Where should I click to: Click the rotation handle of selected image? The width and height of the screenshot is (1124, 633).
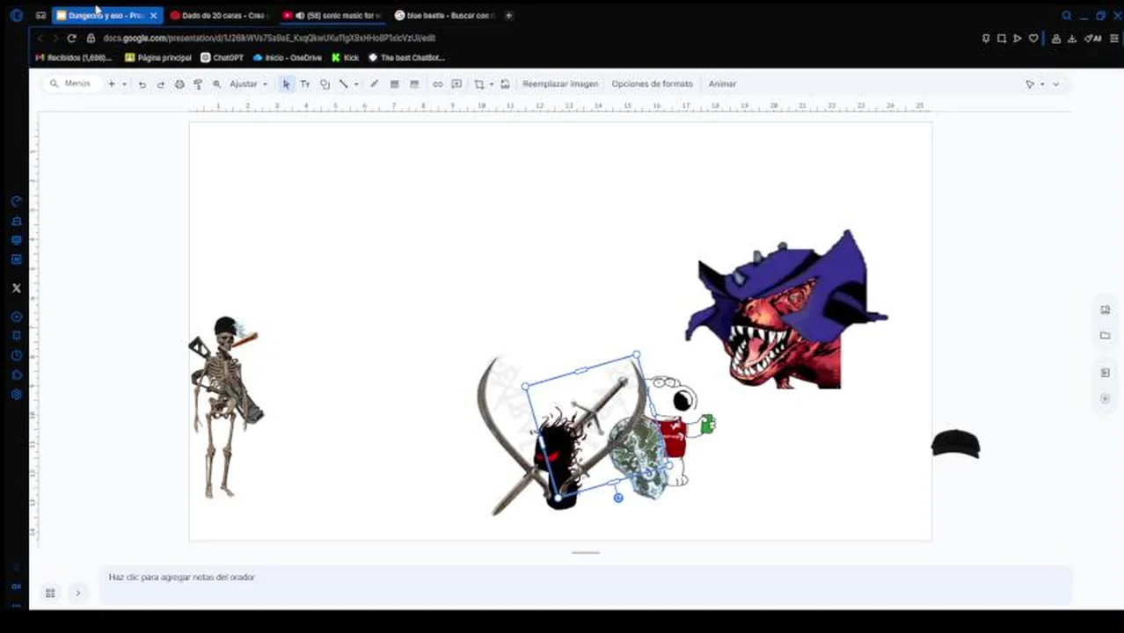point(618,498)
